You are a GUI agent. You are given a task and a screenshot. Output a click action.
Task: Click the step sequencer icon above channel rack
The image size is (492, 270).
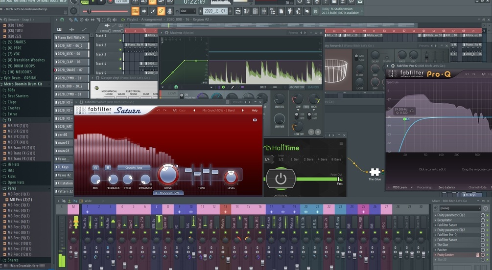coord(59,29)
